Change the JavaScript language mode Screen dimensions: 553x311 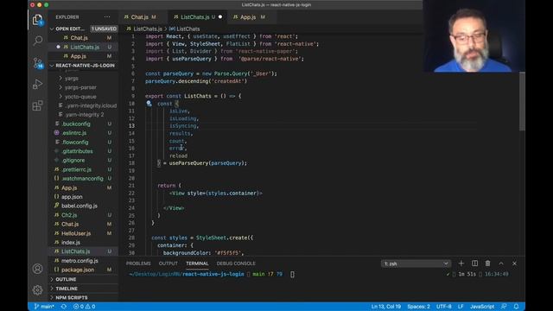(482, 307)
